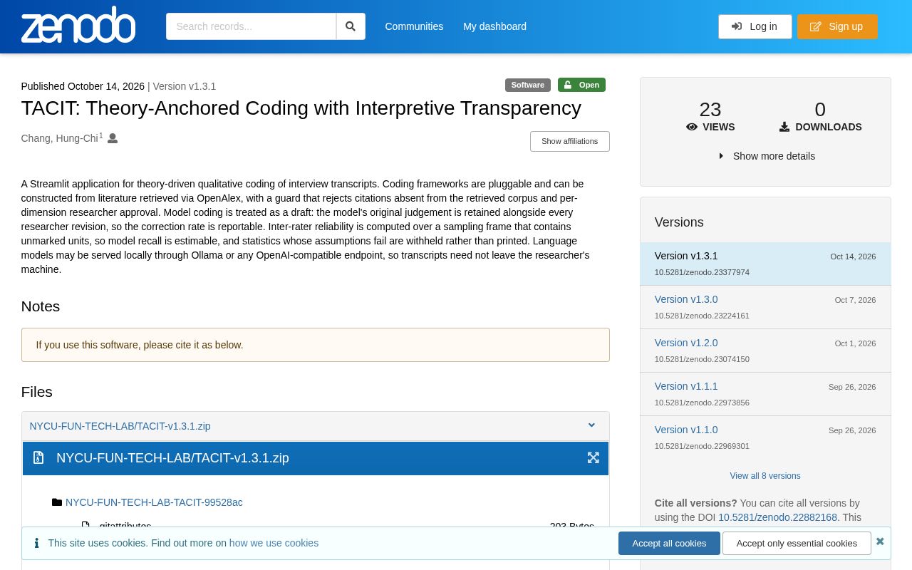Click the Sign up button
The image size is (912, 570).
coord(837,26)
